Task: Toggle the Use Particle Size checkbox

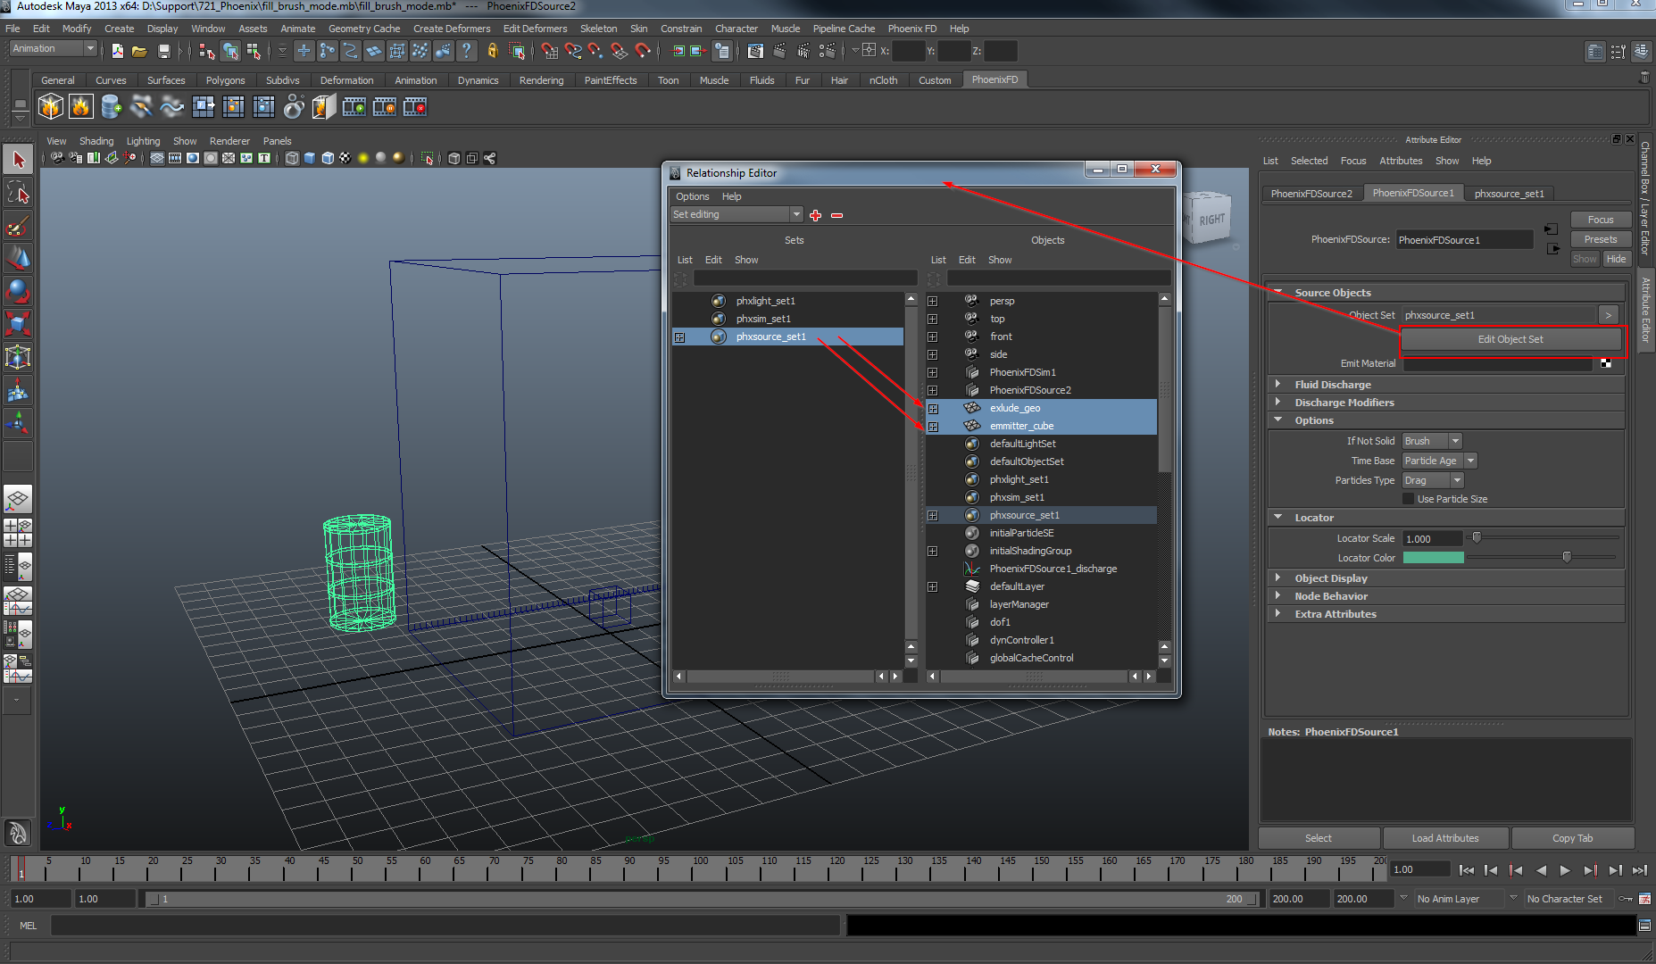Action: (1409, 499)
